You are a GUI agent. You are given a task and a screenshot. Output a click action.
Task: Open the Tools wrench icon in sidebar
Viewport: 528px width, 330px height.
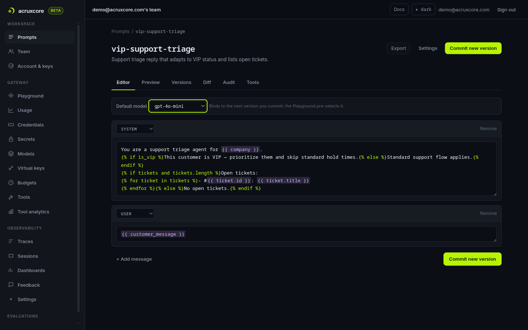(x=11, y=197)
